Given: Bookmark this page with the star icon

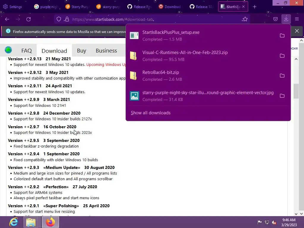Looking at the screenshot, I should (245, 19).
